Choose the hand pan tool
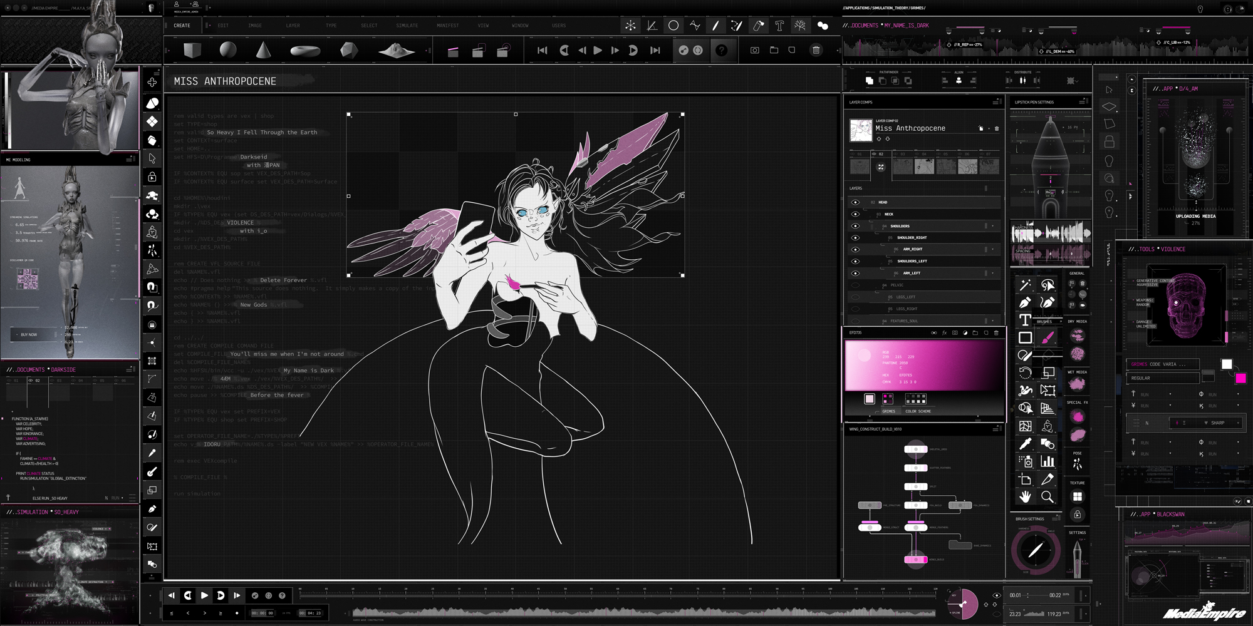Viewport: 1253px width, 626px height. [1025, 497]
